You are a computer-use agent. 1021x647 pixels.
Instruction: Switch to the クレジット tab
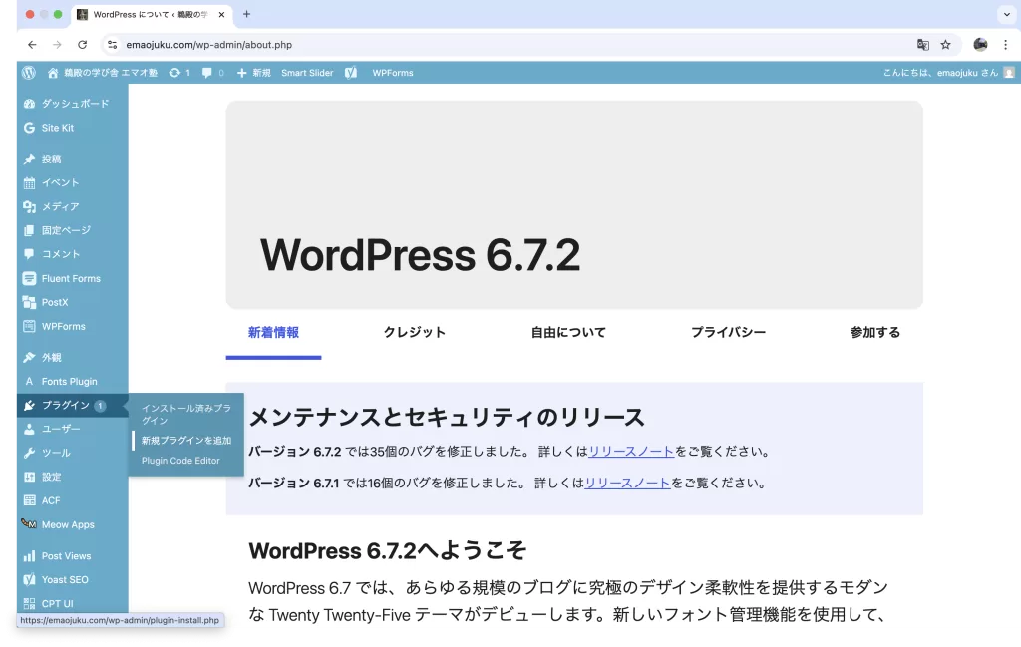click(x=414, y=333)
